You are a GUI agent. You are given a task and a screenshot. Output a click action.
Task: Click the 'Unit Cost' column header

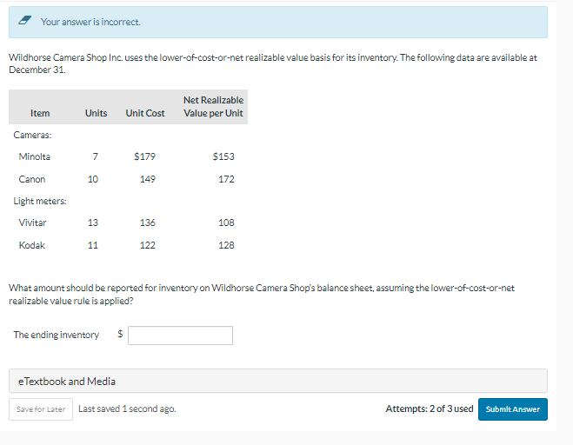pos(145,113)
